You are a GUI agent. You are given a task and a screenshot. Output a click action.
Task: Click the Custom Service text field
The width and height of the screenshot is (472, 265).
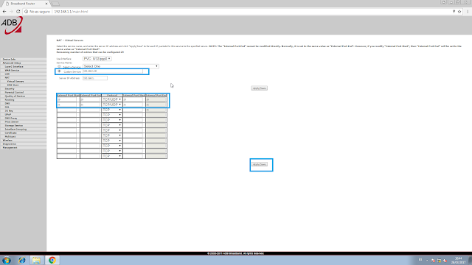tap(113, 71)
